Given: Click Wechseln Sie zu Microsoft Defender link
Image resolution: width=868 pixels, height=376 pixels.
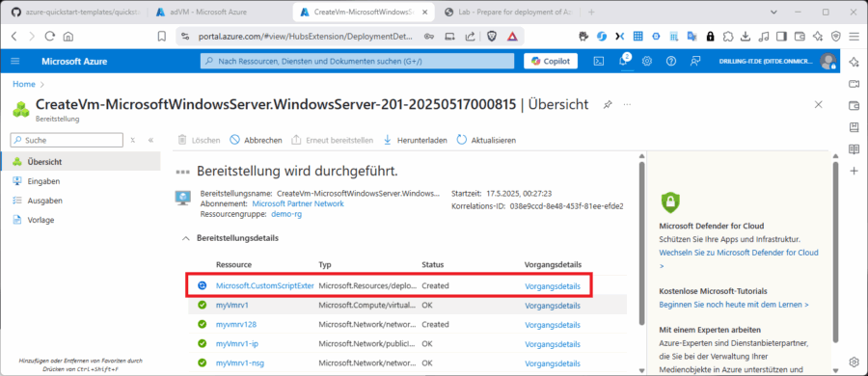Looking at the screenshot, I should pyautogui.click(x=739, y=253).
